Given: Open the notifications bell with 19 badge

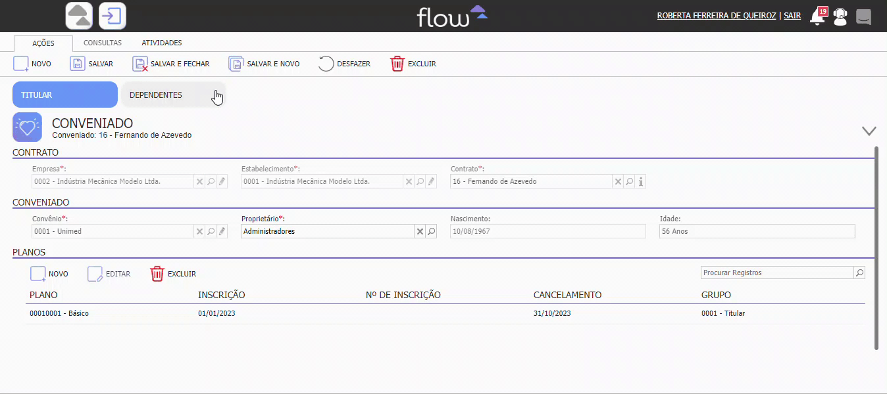Looking at the screenshot, I should click(x=818, y=16).
